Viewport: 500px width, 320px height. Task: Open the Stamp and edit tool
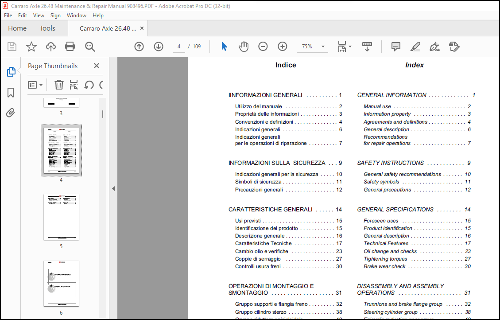tap(454, 47)
